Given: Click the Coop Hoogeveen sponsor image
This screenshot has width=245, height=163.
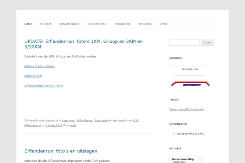Looking at the screenshot, I should click(190, 69).
